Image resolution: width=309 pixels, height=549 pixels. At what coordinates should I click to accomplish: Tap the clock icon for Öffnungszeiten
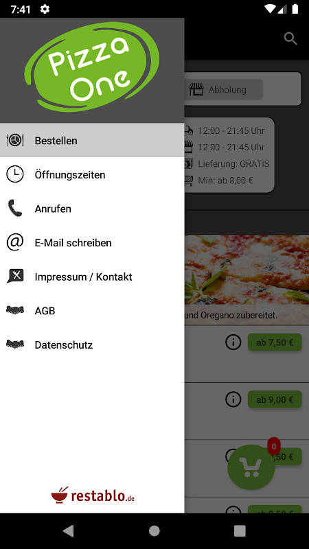pos(15,174)
